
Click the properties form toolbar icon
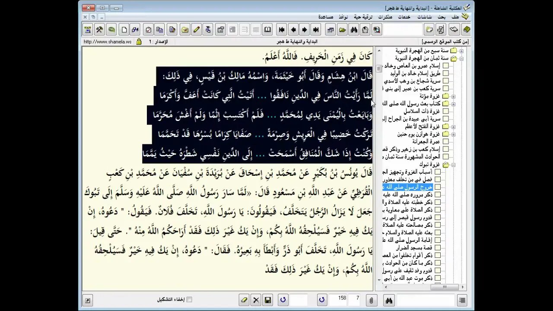pyautogui.click(x=221, y=30)
